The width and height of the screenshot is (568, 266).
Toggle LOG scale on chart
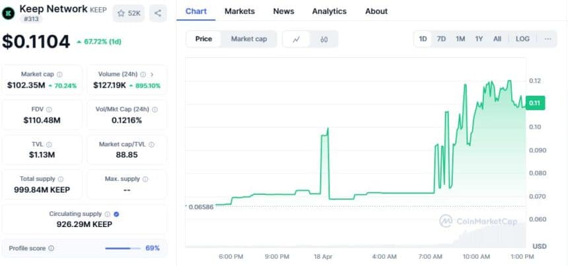pos(522,39)
